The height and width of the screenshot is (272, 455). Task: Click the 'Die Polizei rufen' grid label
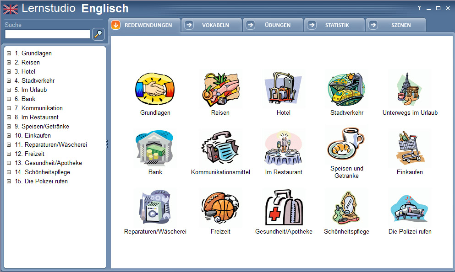pyautogui.click(x=410, y=231)
